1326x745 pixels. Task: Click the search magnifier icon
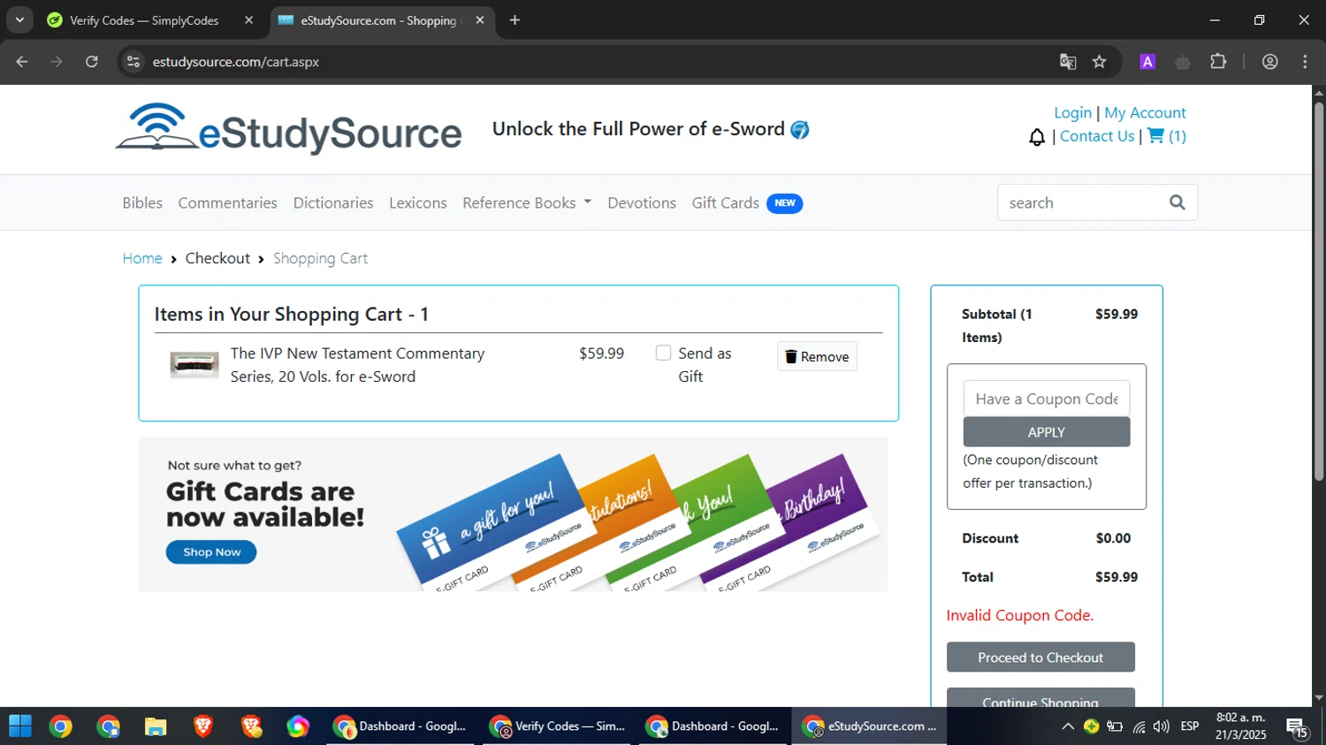click(1177, 202)
